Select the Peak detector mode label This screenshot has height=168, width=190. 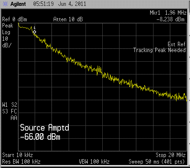8,26
